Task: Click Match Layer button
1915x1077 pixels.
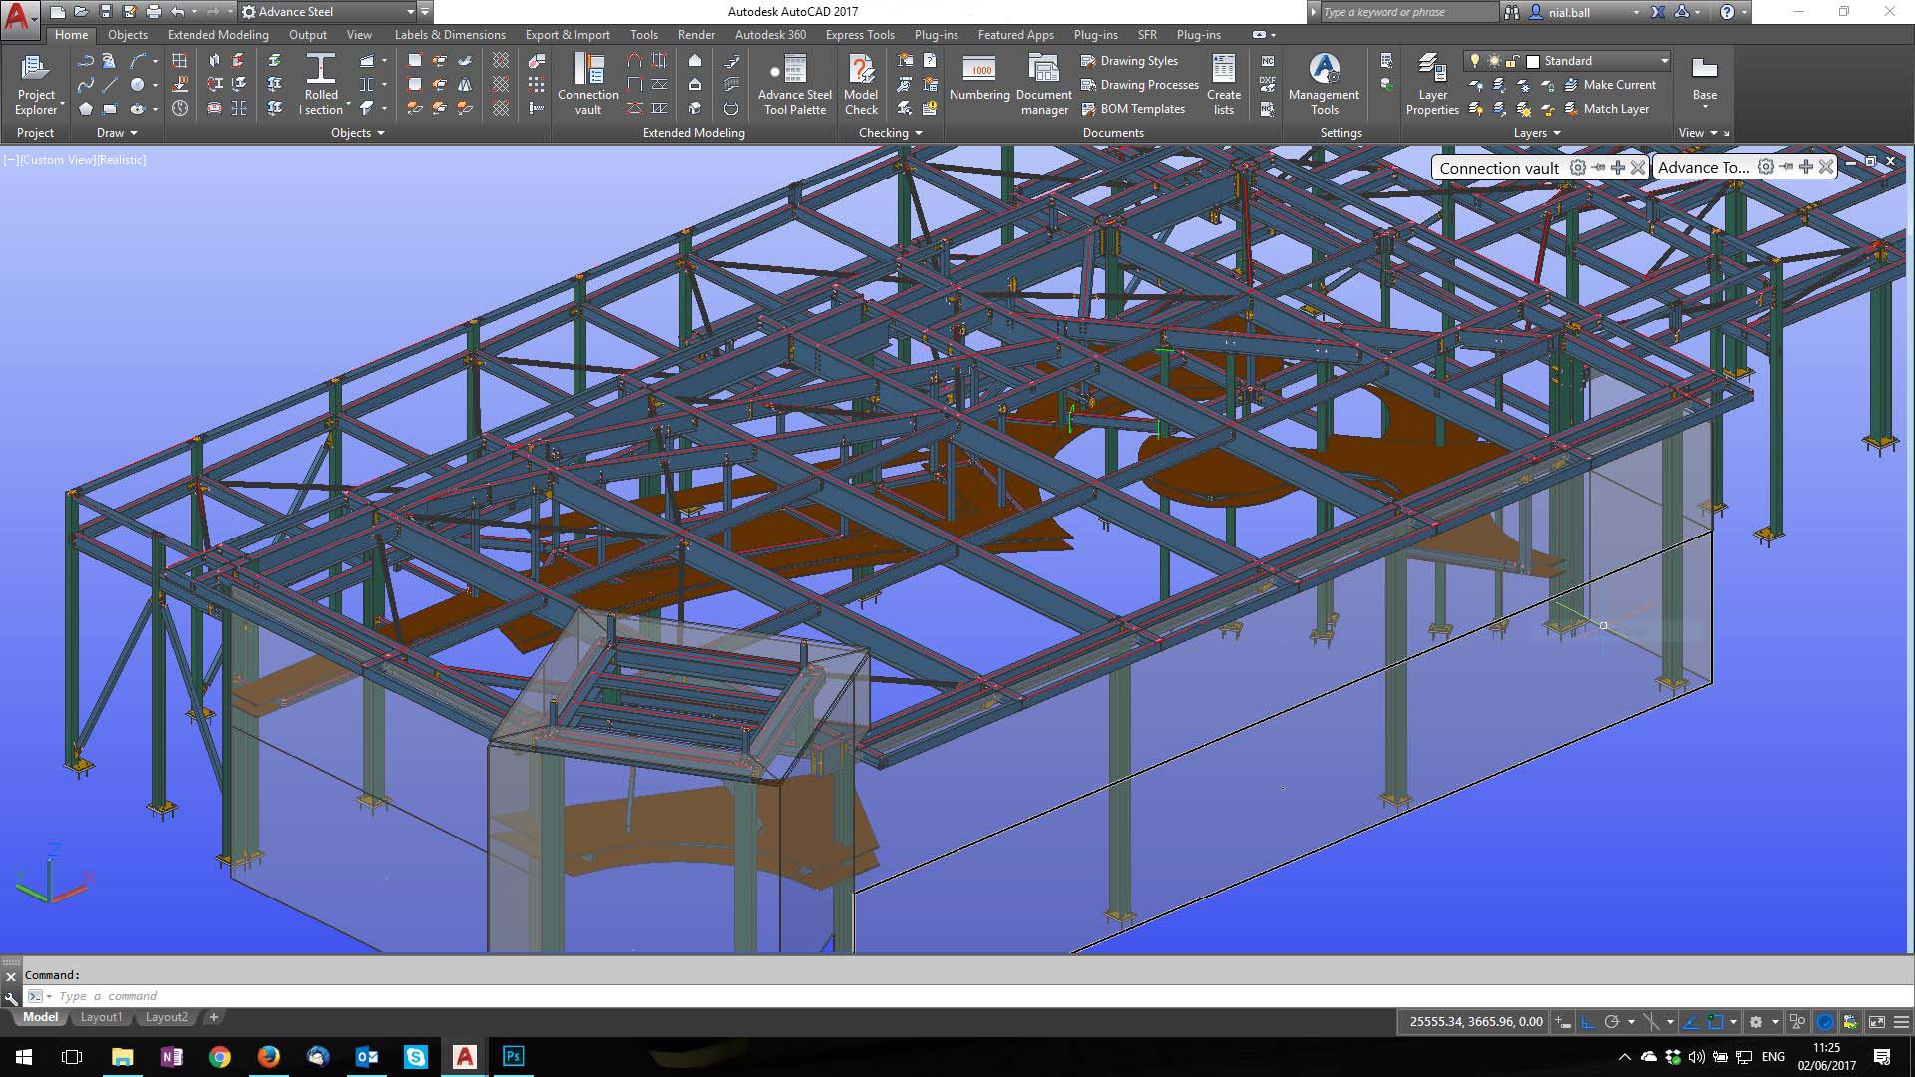Action: click(x=1606, y=109)
